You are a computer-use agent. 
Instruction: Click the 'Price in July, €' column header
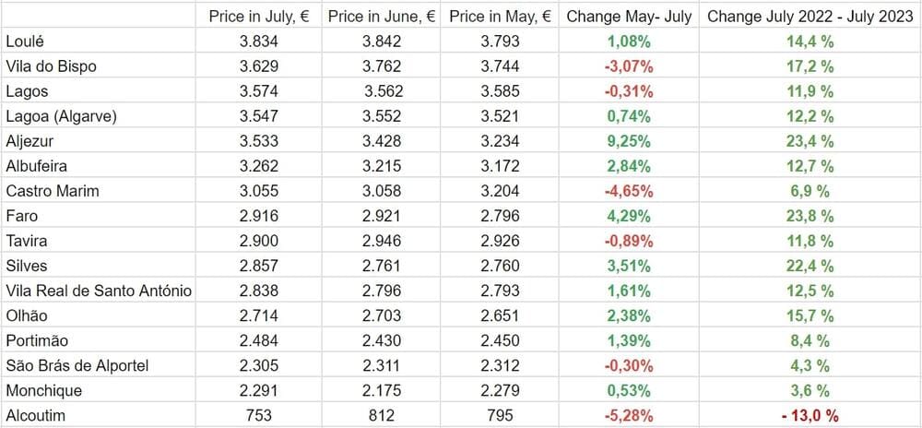point(258,17)
